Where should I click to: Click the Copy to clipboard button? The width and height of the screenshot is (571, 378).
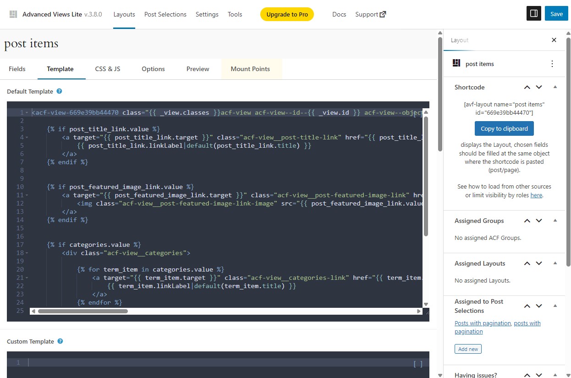click(504, 128)
